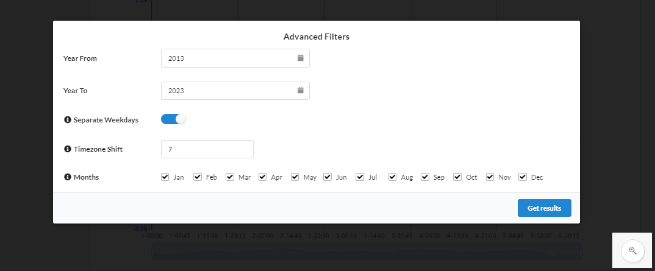Uncheck the Dec month checkbox

pyautogui.click(x=523, y=177)
